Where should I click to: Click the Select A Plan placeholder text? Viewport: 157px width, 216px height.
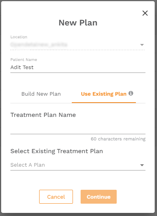click(x=28, y=165)
